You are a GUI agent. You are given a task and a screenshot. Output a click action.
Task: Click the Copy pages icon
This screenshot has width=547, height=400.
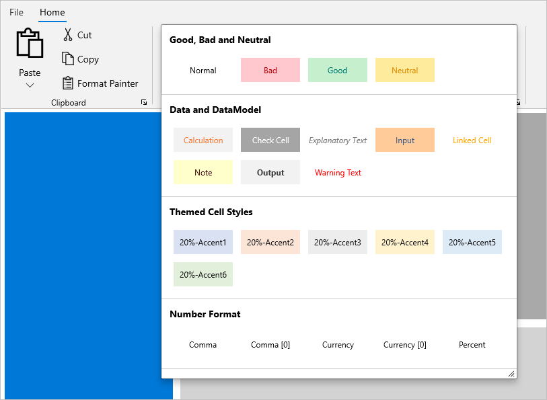[x=68, y=58]
